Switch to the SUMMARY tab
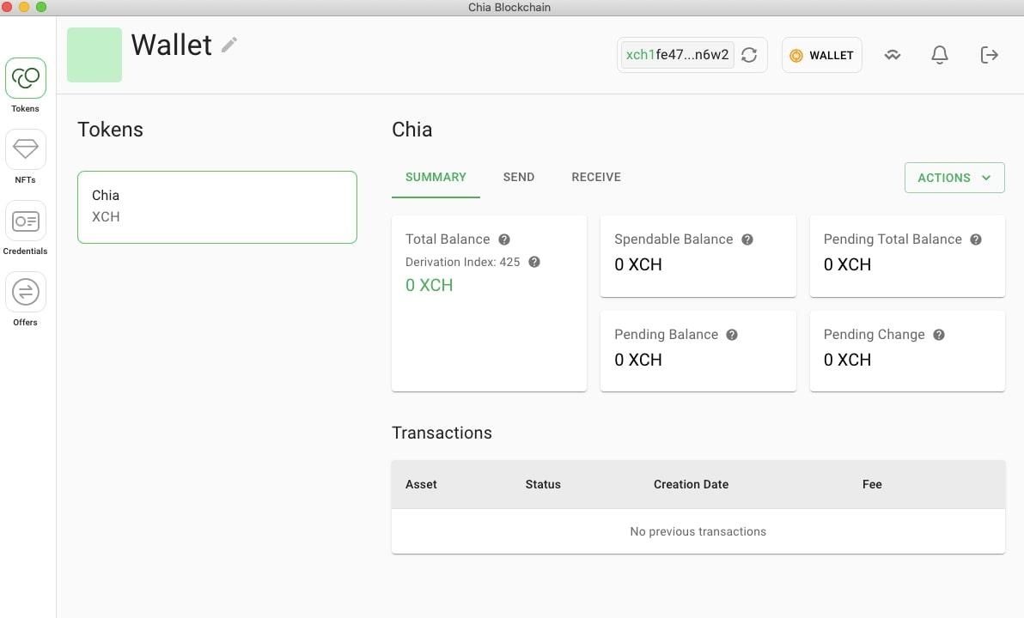Image resolution: width=1024 pixels, height=618 pixels. pos(436,178)
